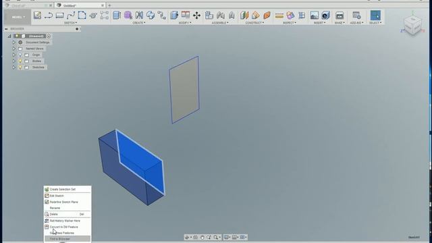Switch to the Untitled document tab
Screen dimensions: 432x243
pyautogui.click(x=80, y=5)
